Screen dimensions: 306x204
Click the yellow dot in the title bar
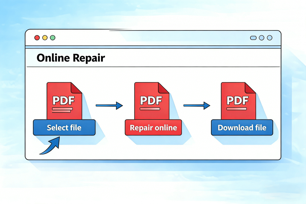pyautogui.click(x=45, y=38)
